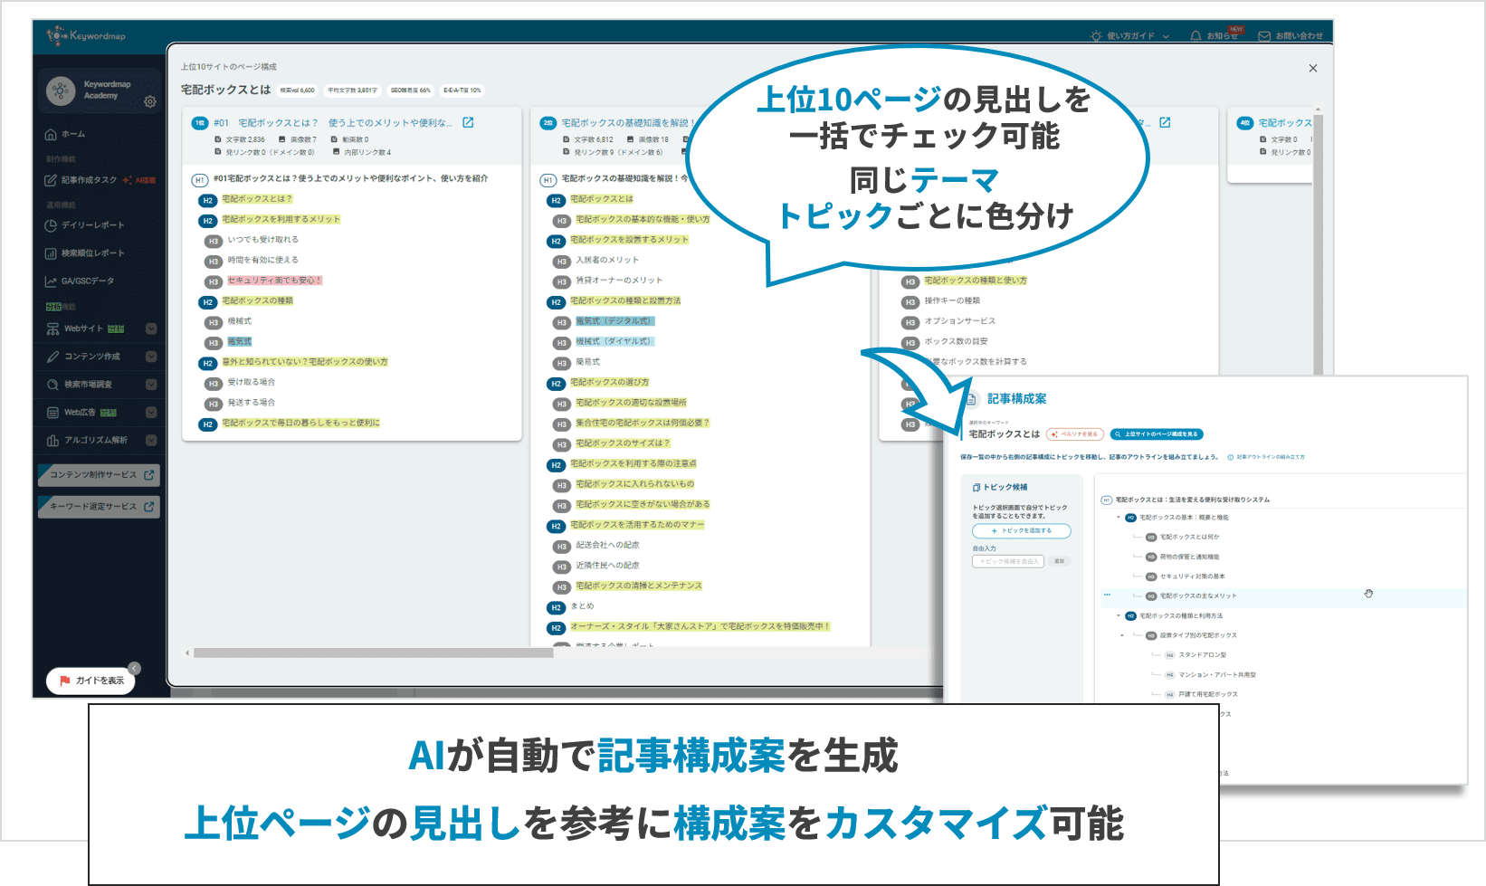
Task: Collapse 宅配ボックスの種類と利用方法 tree node
Action: pyautogui.click(x=1119, y=615)
